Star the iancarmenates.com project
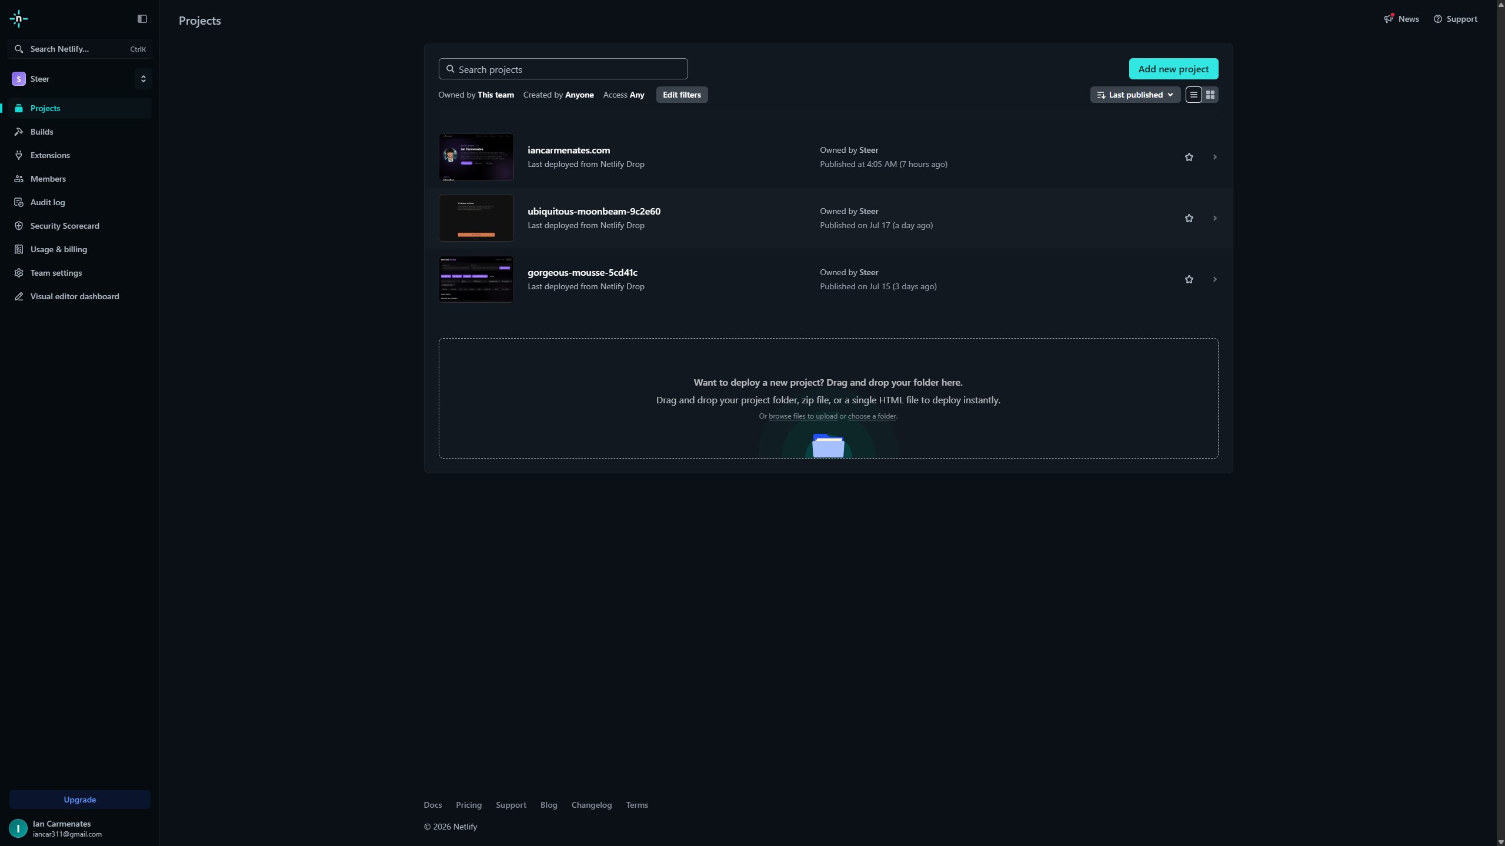The image size is (1505, 846). (1189, 157)
